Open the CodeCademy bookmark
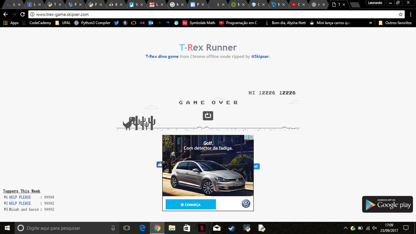 (x=36, y=23)
